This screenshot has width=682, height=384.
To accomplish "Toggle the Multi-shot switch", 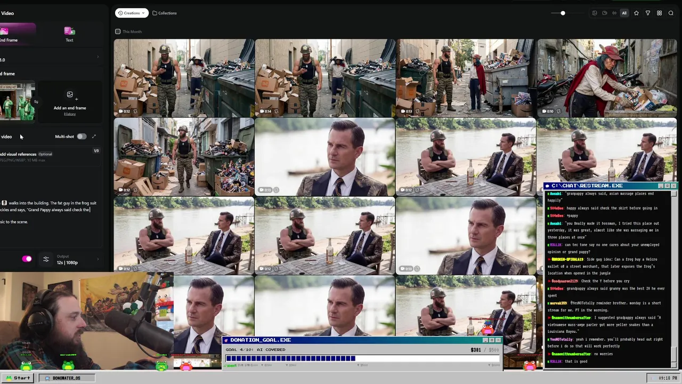I will click(82, 137).
